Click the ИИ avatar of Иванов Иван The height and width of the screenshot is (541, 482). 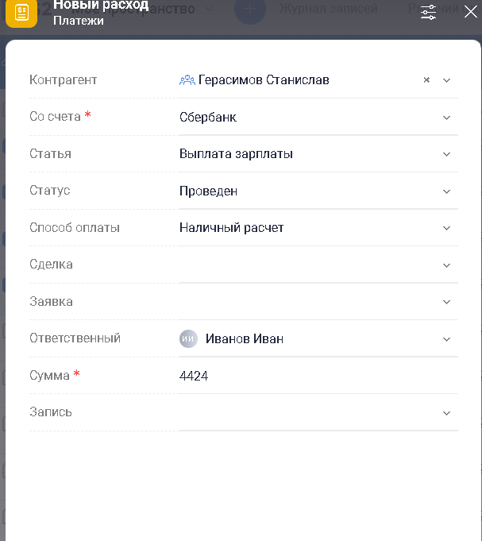pyautogui.click(x=188, y=338)
